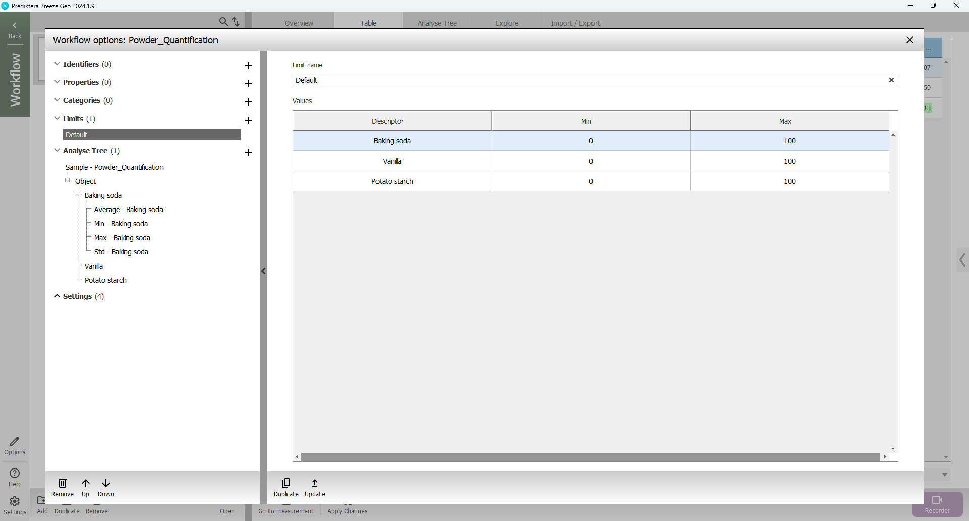The image size is (969, 521).
Task: Collapse the Analyse Tree section
Action: pyautogui.click(x=57, y=151)
